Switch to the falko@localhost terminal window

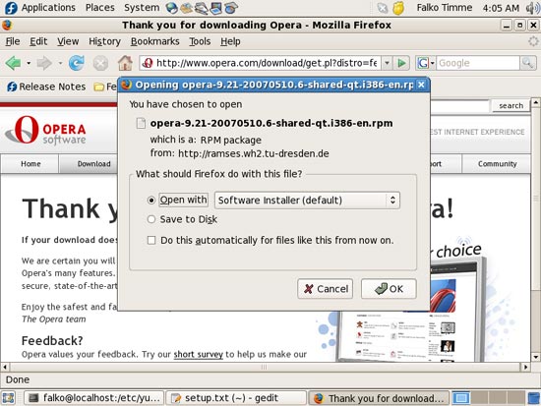[x=93, y=398]
